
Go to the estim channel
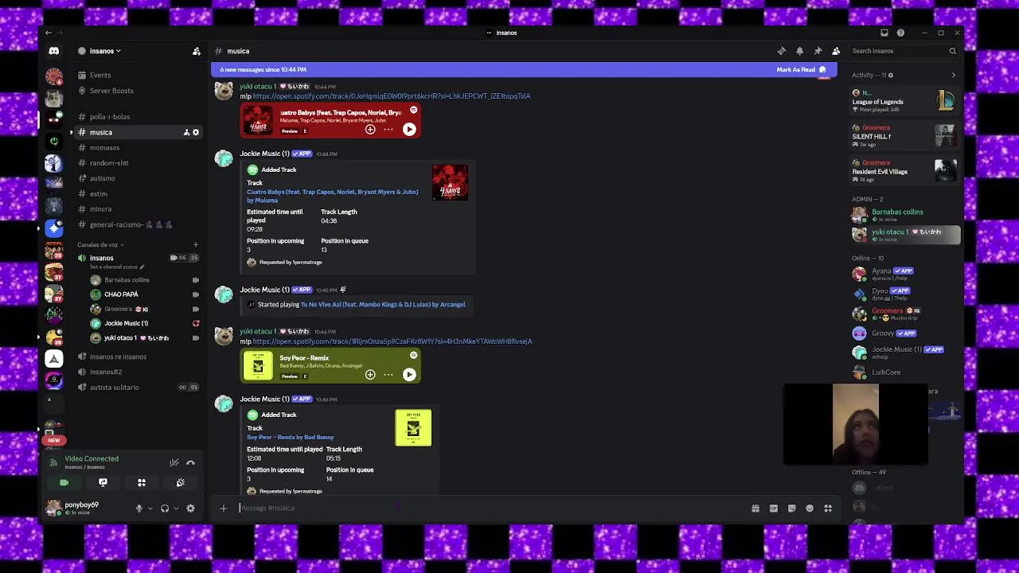[x=99, y=193]
